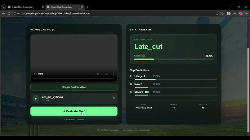
Task: Click the 25.08% confidence value
Action: click(x=209, y=56)
